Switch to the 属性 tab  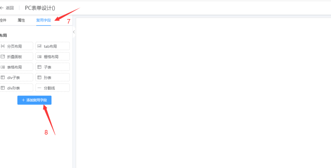(21, 20)
